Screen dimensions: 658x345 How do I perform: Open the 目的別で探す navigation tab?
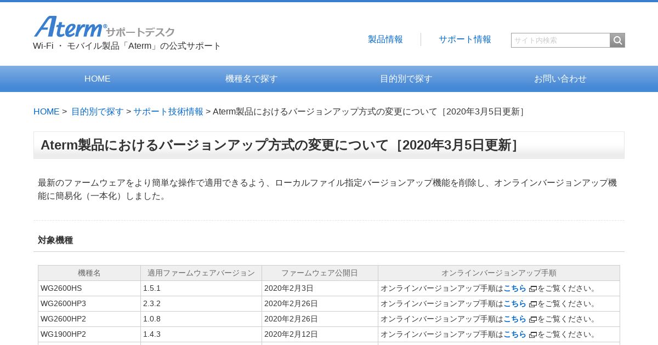point(406,79)
